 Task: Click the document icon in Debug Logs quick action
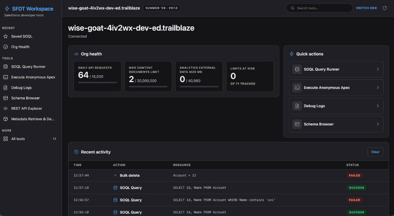pos(297,106)
